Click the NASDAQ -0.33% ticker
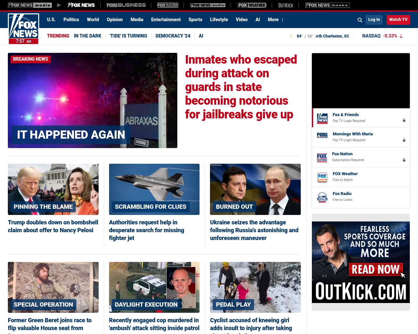Screen dimensions: 418x334 tap(382, 36)
